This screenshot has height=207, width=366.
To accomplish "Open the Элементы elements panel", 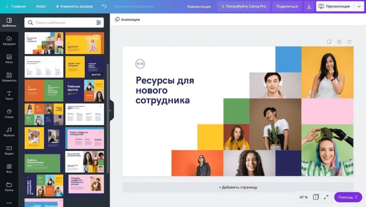I will 9,77.
